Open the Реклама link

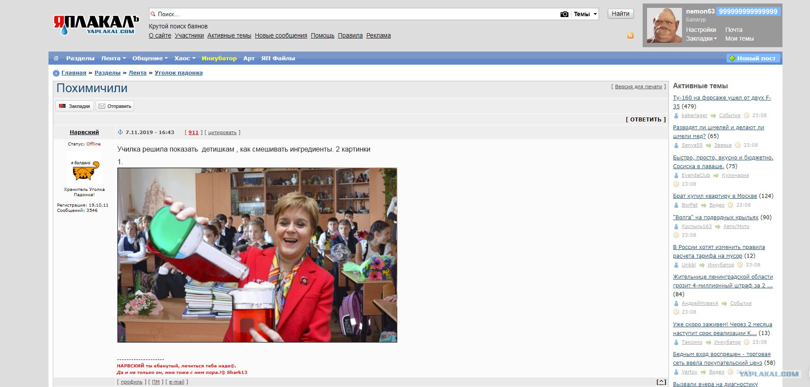(x=378, y=35)
